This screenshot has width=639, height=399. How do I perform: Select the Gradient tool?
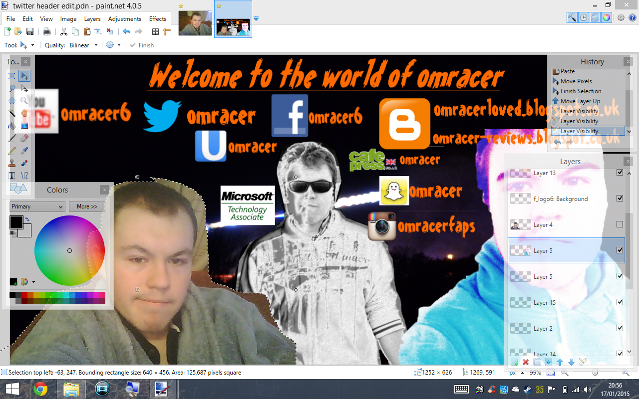[x=24, y=126]
